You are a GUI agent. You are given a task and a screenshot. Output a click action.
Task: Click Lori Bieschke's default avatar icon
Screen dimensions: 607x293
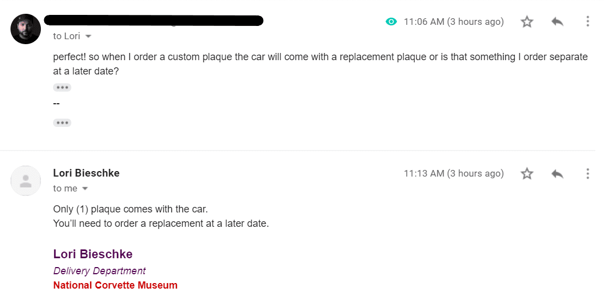[x=25, y=180]
